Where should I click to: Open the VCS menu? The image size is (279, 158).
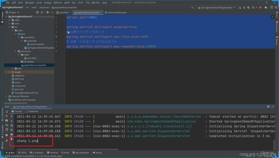tap(88, 3)
